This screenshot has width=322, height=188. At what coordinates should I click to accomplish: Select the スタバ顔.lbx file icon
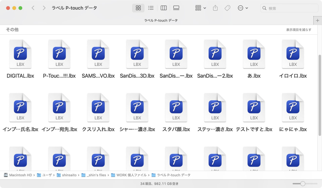(x=176, y=107)
